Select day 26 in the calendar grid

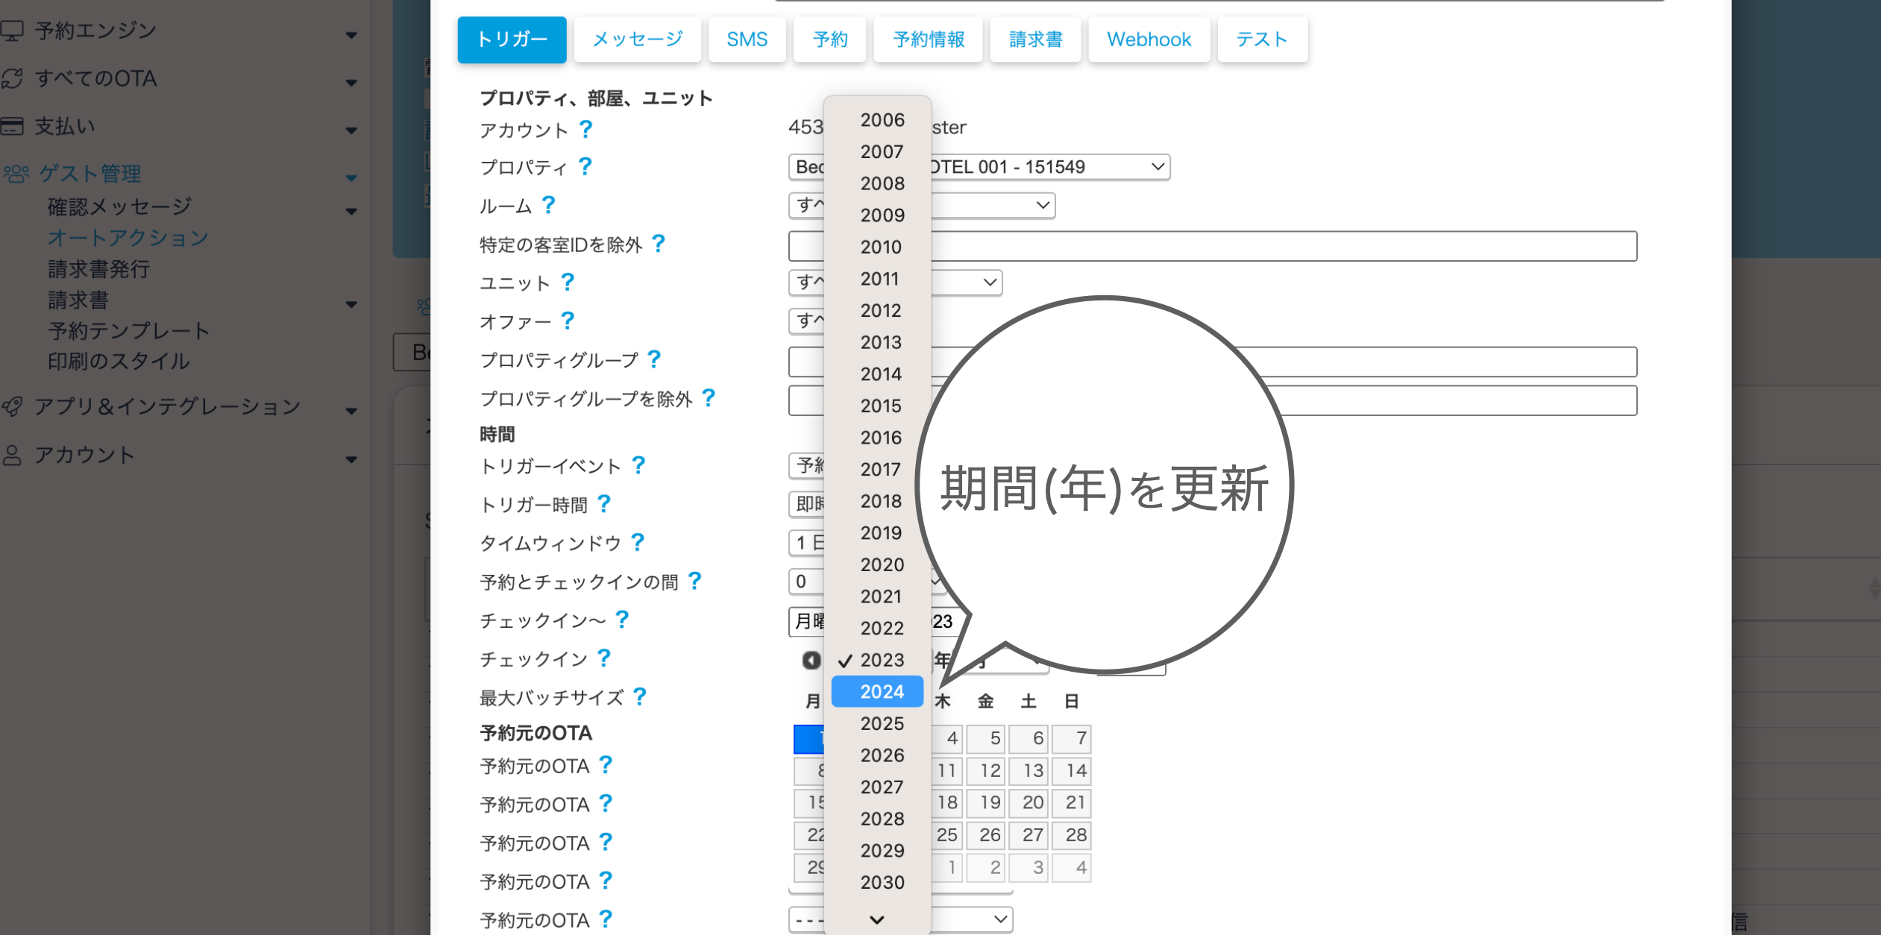click(x=990, y=835)
